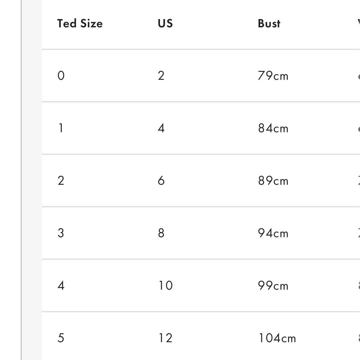Select US size 8 cell
This screenshot has height=360, width=360.
click(161, 233)
